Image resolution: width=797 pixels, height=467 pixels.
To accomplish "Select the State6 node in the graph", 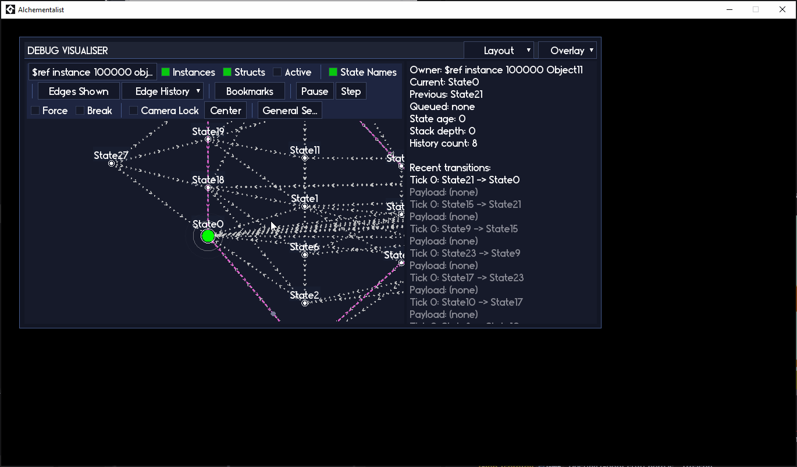I will coord(304,255).
